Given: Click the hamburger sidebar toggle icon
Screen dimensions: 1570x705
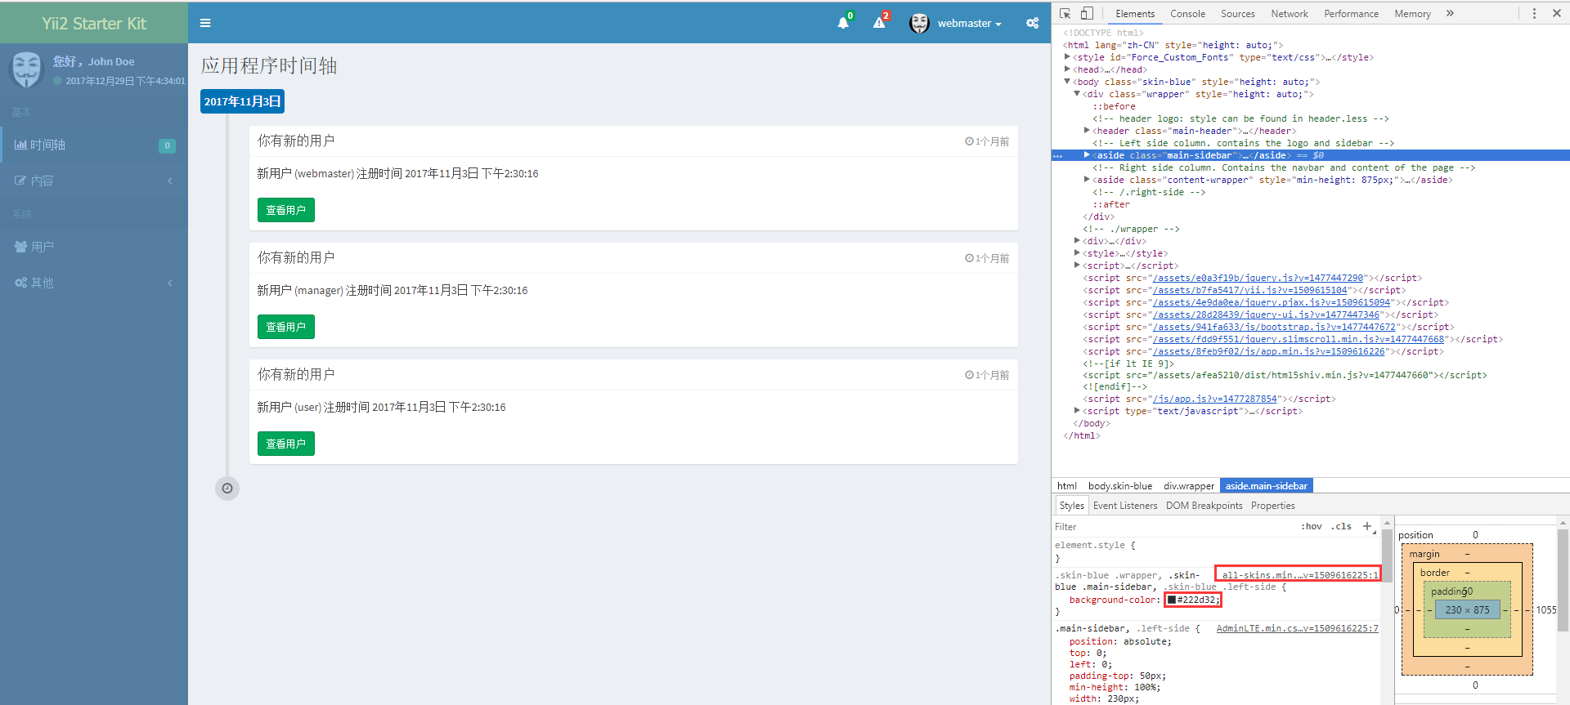Looking at the screenshot, I should point(205,23).
